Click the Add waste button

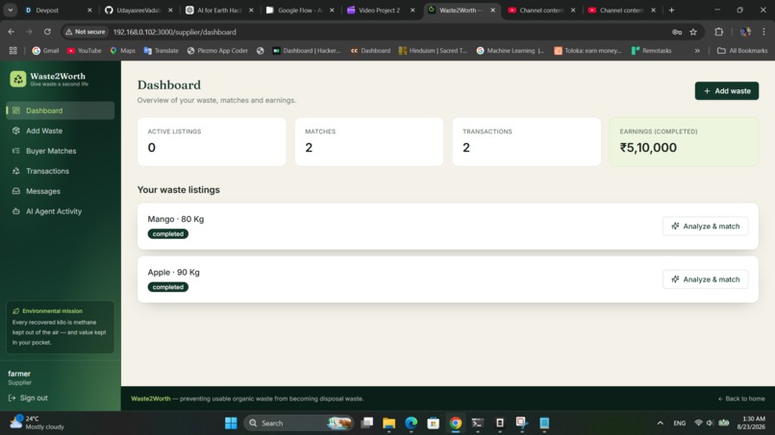pyautogui.click(x=727, y=91)
